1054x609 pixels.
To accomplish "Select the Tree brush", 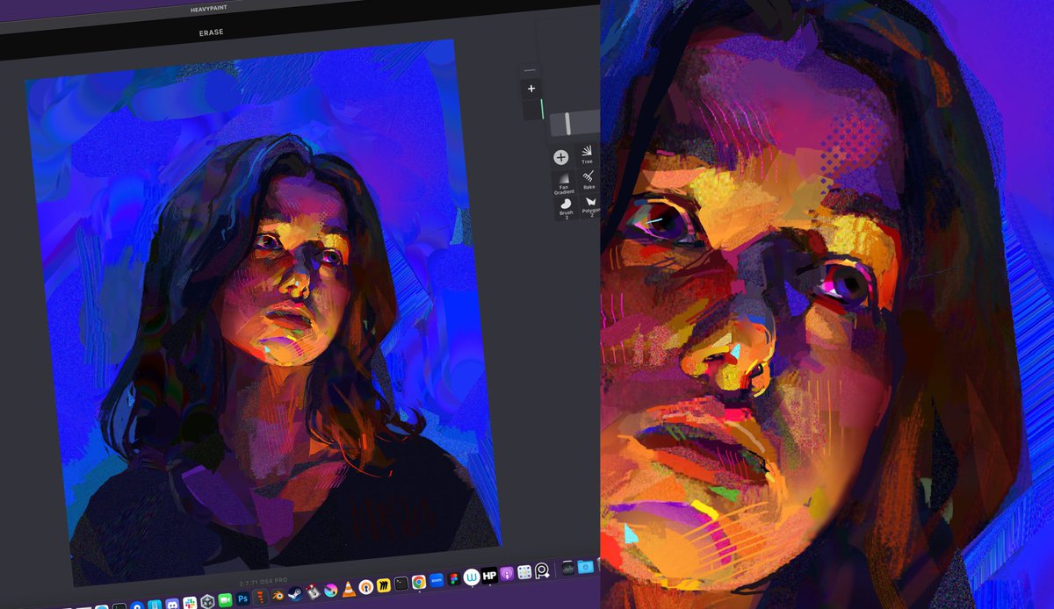I will coord(587,156).
